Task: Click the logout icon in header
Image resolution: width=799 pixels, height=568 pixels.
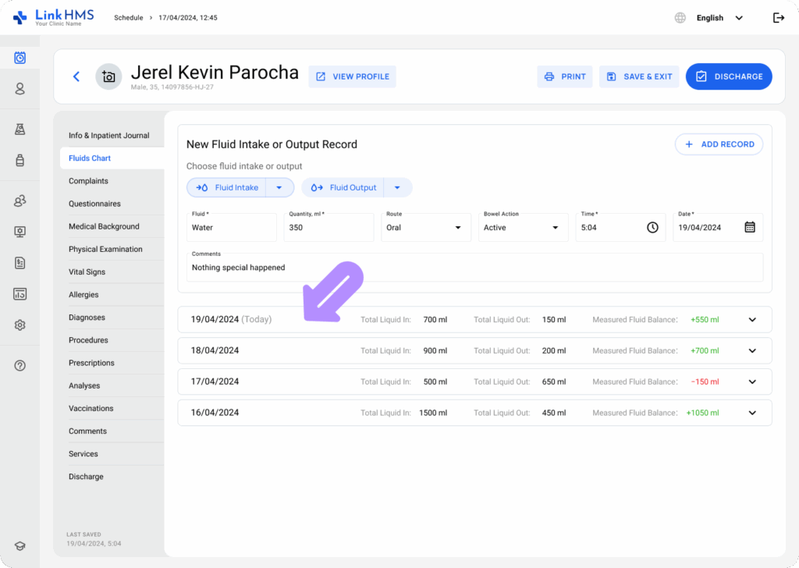Action: pyautogui.click(x=778, y=18)
